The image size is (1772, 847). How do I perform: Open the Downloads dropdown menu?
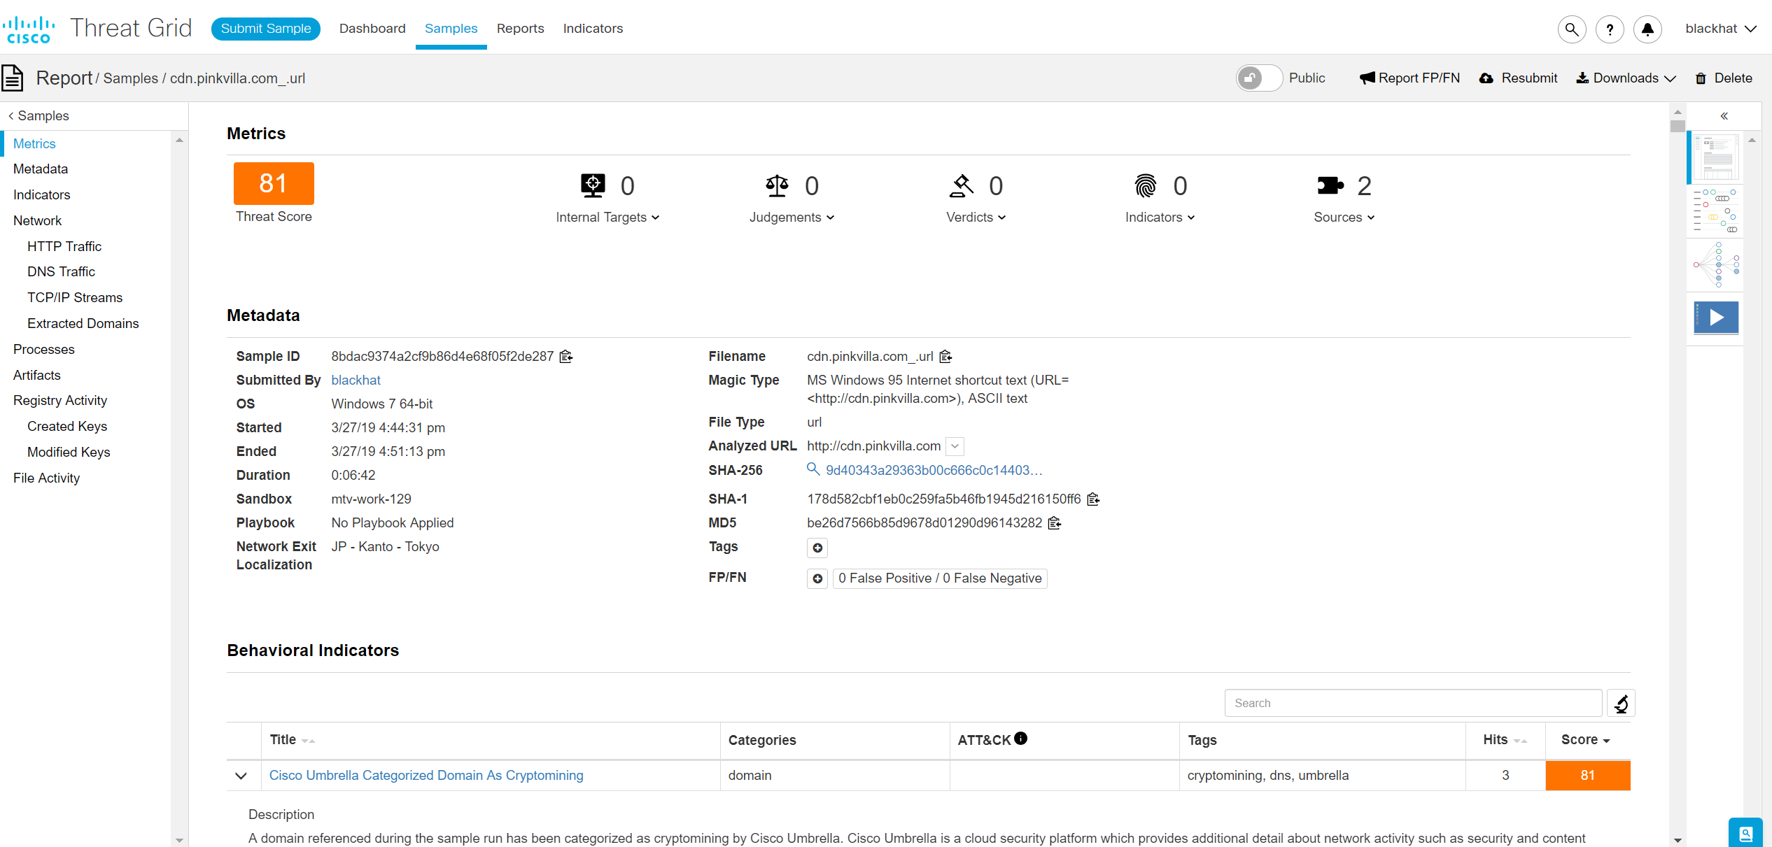pos(1626,78)
